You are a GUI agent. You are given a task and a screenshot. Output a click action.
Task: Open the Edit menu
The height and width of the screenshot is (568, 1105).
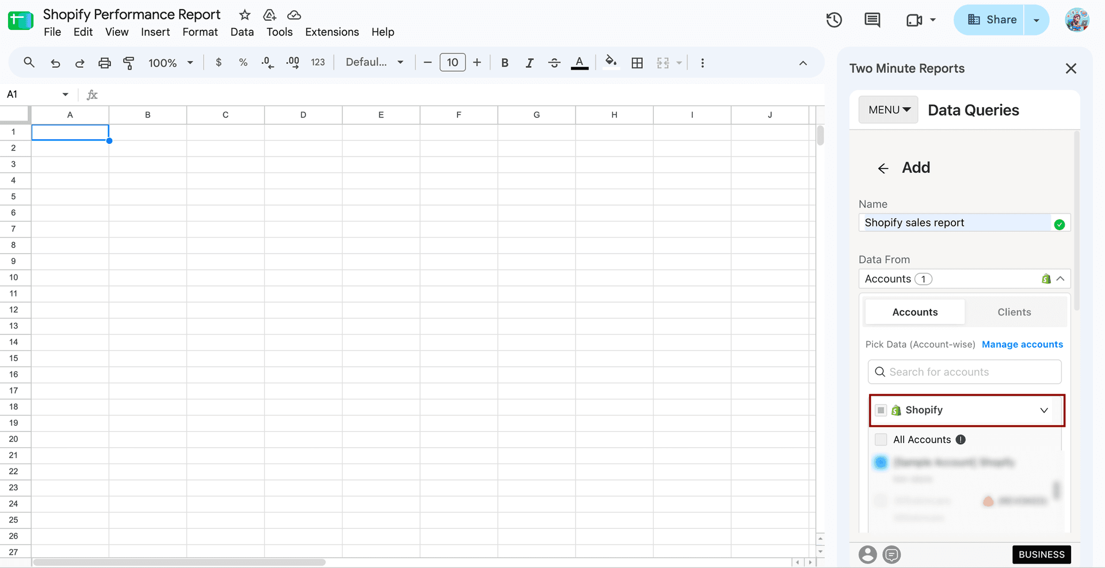click(x=83, y=32)
